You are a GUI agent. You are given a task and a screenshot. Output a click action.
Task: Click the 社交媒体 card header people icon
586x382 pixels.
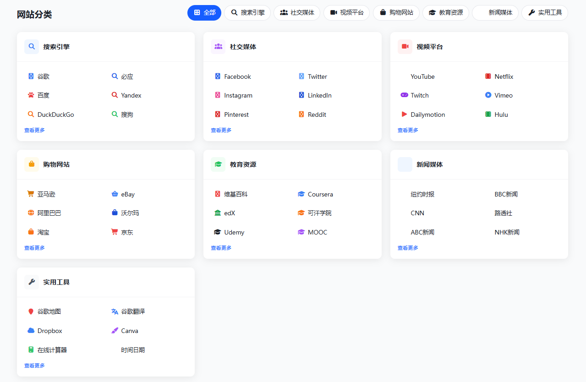(218, 46)
